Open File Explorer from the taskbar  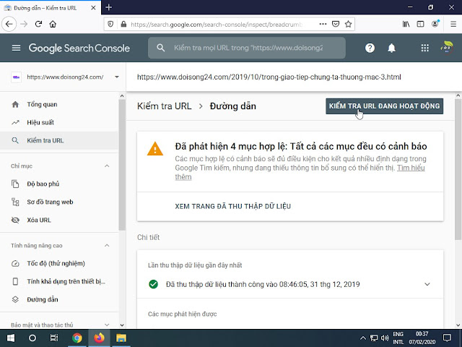coord(121,338)
